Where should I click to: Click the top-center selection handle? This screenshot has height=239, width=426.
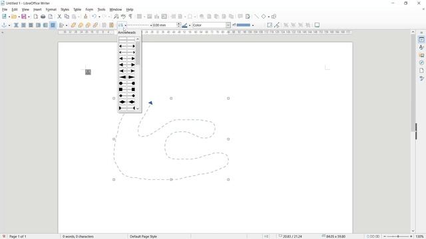click(x=171, y=98)
